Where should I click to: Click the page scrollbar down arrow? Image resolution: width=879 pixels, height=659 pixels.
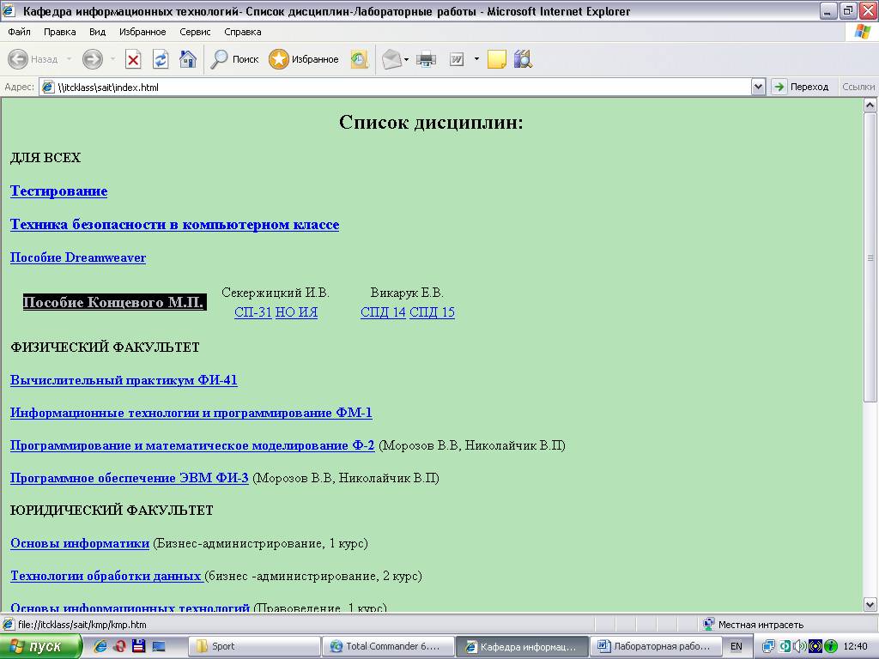pos(870,604)
